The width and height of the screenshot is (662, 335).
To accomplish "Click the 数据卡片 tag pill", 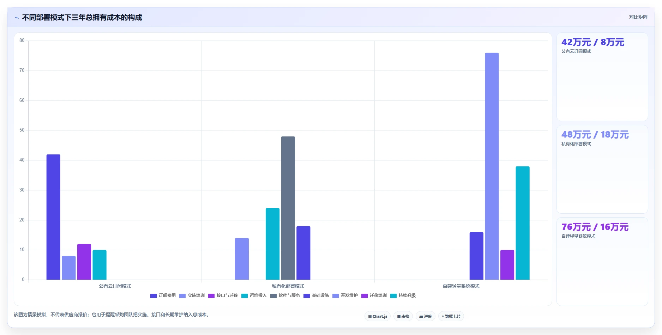I will [x=451, y=316].
